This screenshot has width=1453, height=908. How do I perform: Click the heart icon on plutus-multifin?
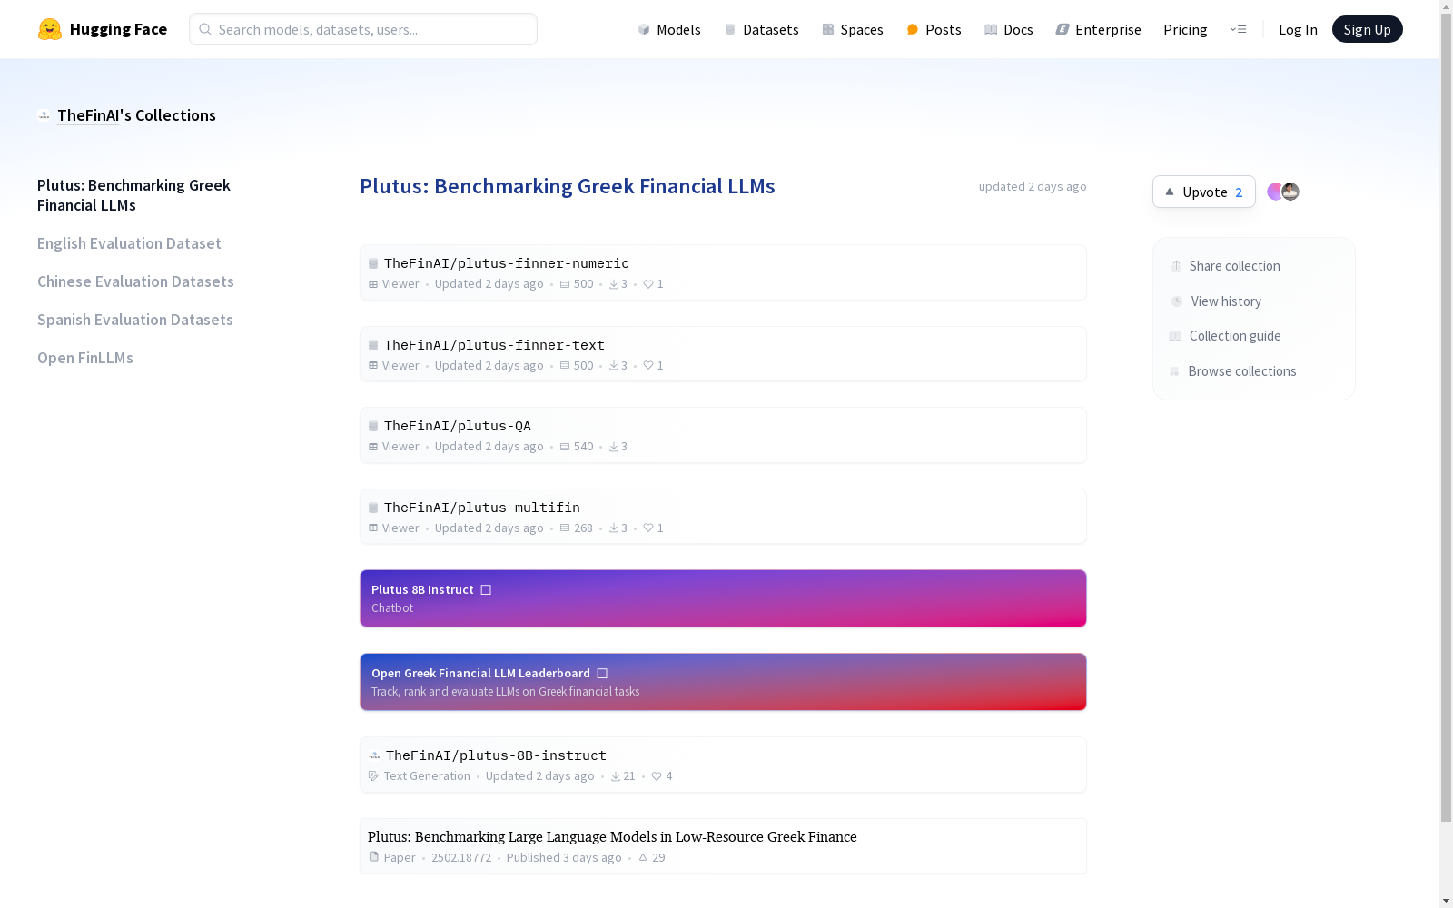[x=648, y=528]
